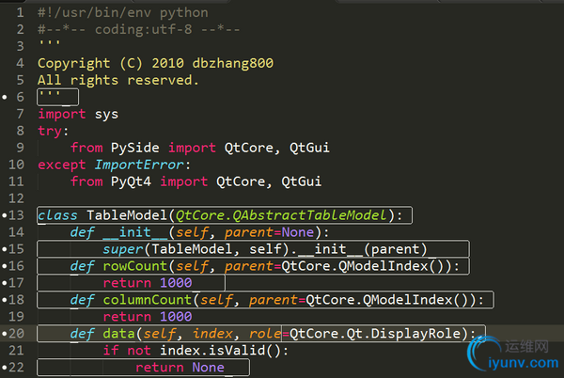564x378 pixels.
Task: Click gutter line number 2
Action: pyautogui.click(x=20, y=29)
